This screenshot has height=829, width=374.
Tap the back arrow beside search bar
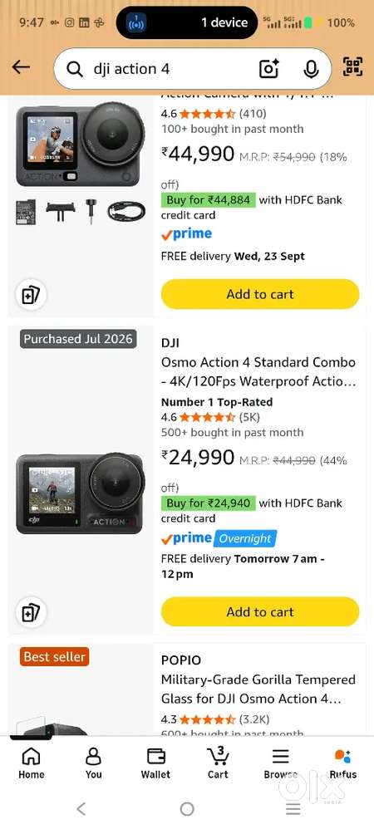click(x=21, y=67)
